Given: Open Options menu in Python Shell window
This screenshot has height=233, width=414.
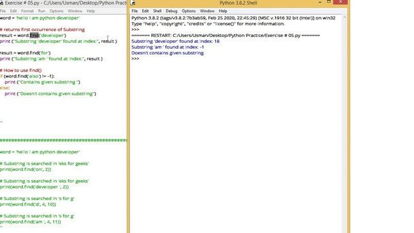Looking at the screenshot, I should click(188, 11).
